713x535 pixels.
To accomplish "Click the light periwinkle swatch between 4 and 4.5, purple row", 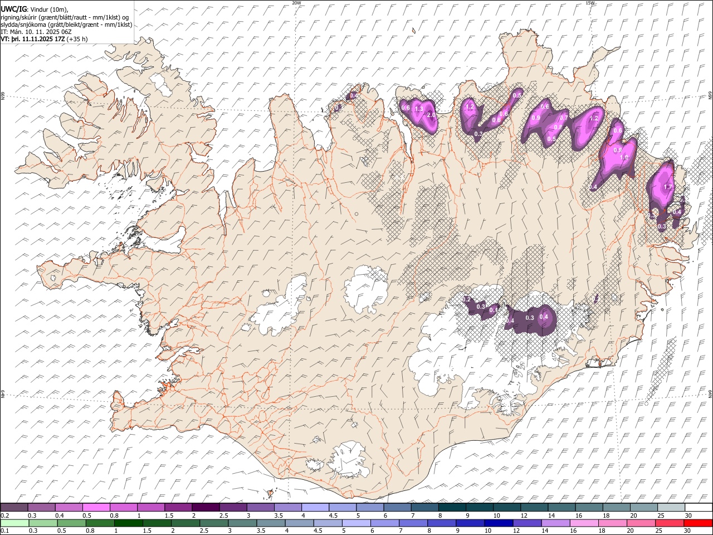I will (x=315, y=508).
